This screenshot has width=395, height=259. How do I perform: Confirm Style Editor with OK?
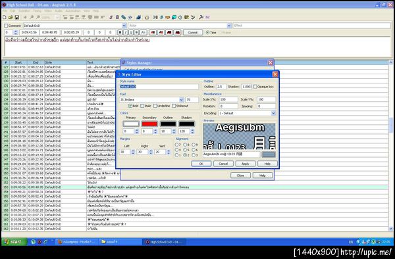201,164
